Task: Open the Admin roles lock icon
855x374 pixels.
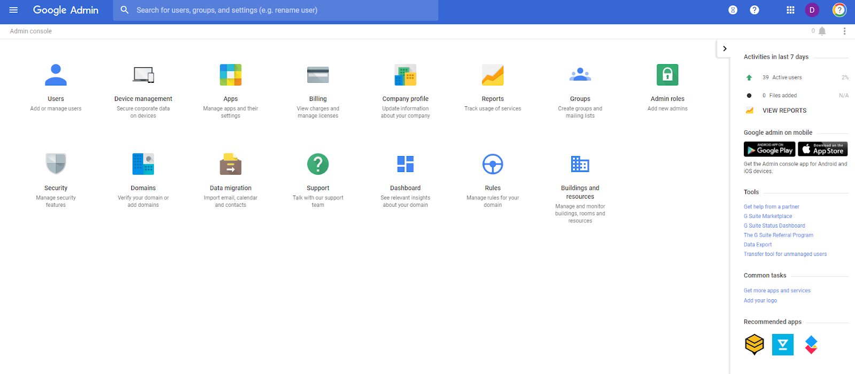Action: pyautogui.click(x=667, y=75)
